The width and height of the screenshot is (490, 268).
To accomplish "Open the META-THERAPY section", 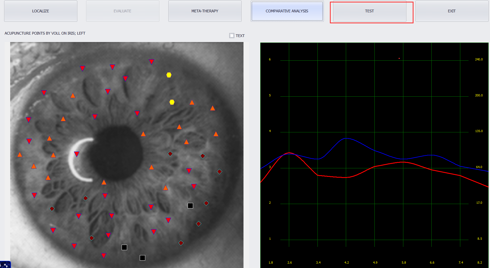I will tap(205, 11).
